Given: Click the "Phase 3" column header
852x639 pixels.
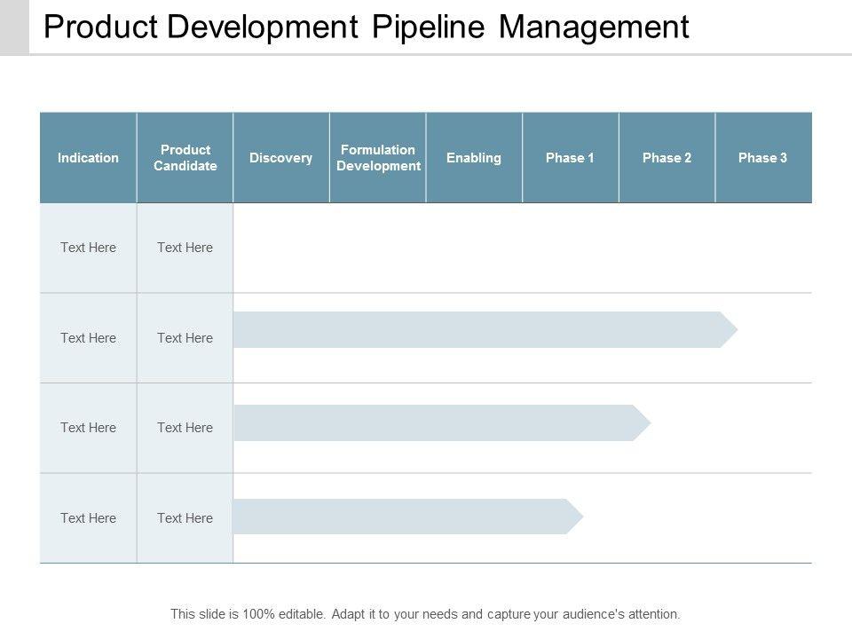Looking at the screenshot, I should [763, 158].
